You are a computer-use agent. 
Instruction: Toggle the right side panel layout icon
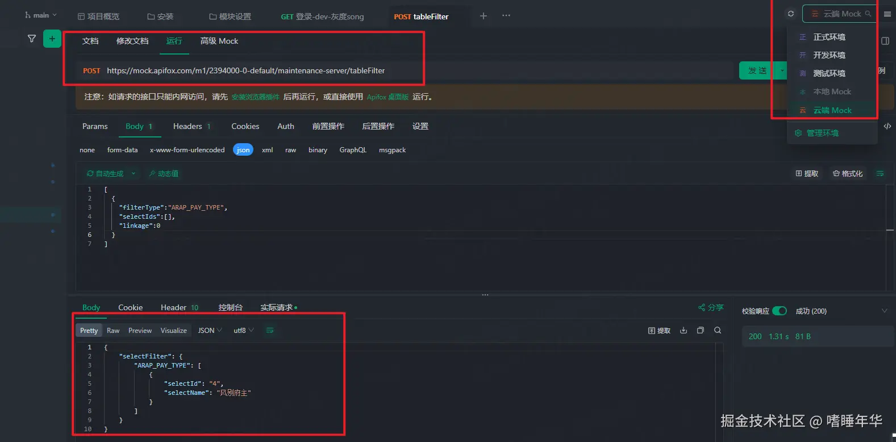[885, 41]
